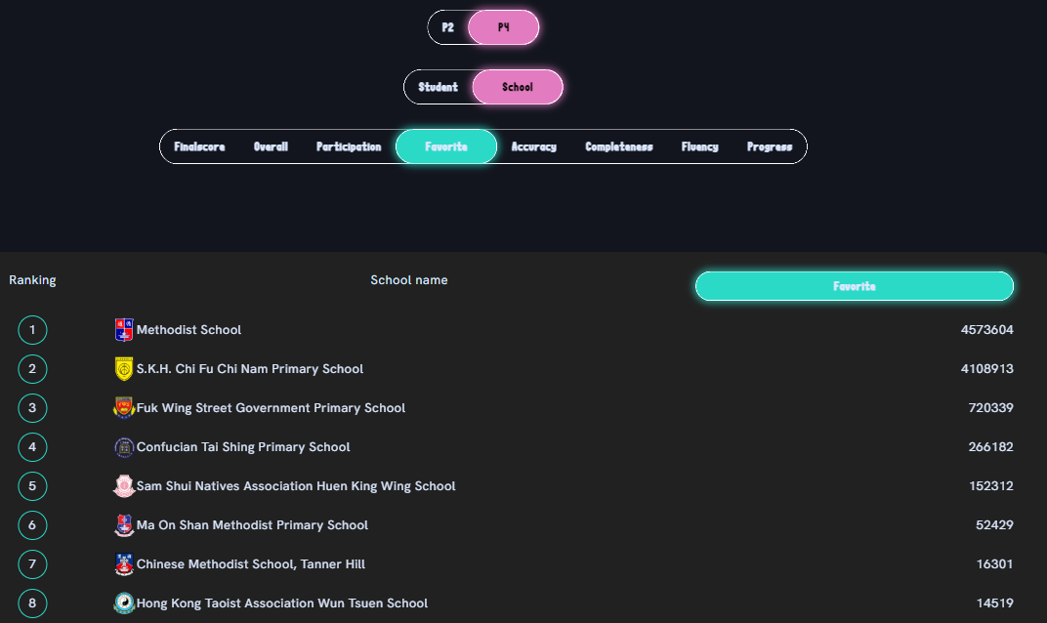Click the favorite score 720339
The height and width of the screenshot is (623, 1047).
[x=991, y=408]
